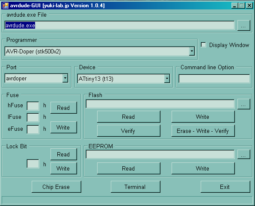
Task: Minimize the avrdude-GUI window
Action: pyautogui.click(x=234, y=6)
